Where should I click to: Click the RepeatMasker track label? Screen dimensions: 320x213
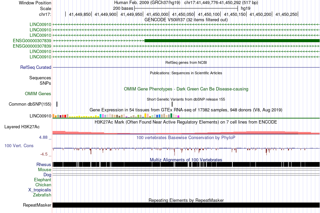tap(37, 205)
